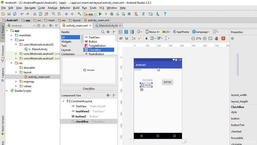Switch to MainActivity.kt tab
Screen dimensions: 257x145
(x=108, y=26)
